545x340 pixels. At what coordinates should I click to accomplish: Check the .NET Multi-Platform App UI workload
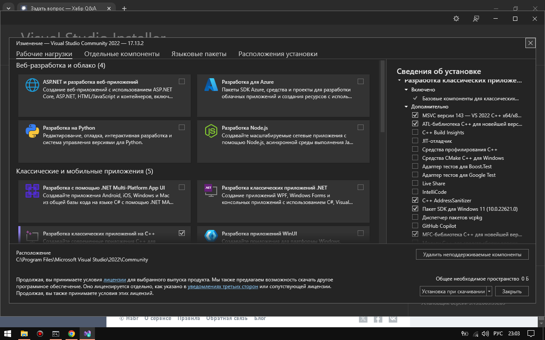(182, 187)
